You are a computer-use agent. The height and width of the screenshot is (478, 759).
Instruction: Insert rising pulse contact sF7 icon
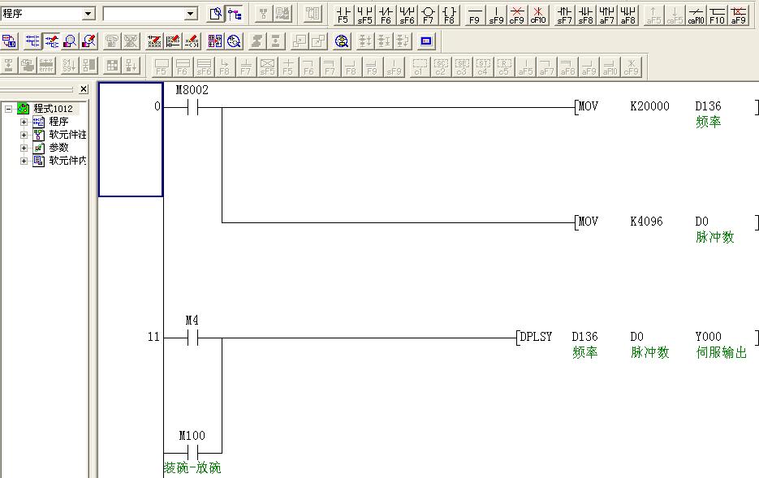564,15
